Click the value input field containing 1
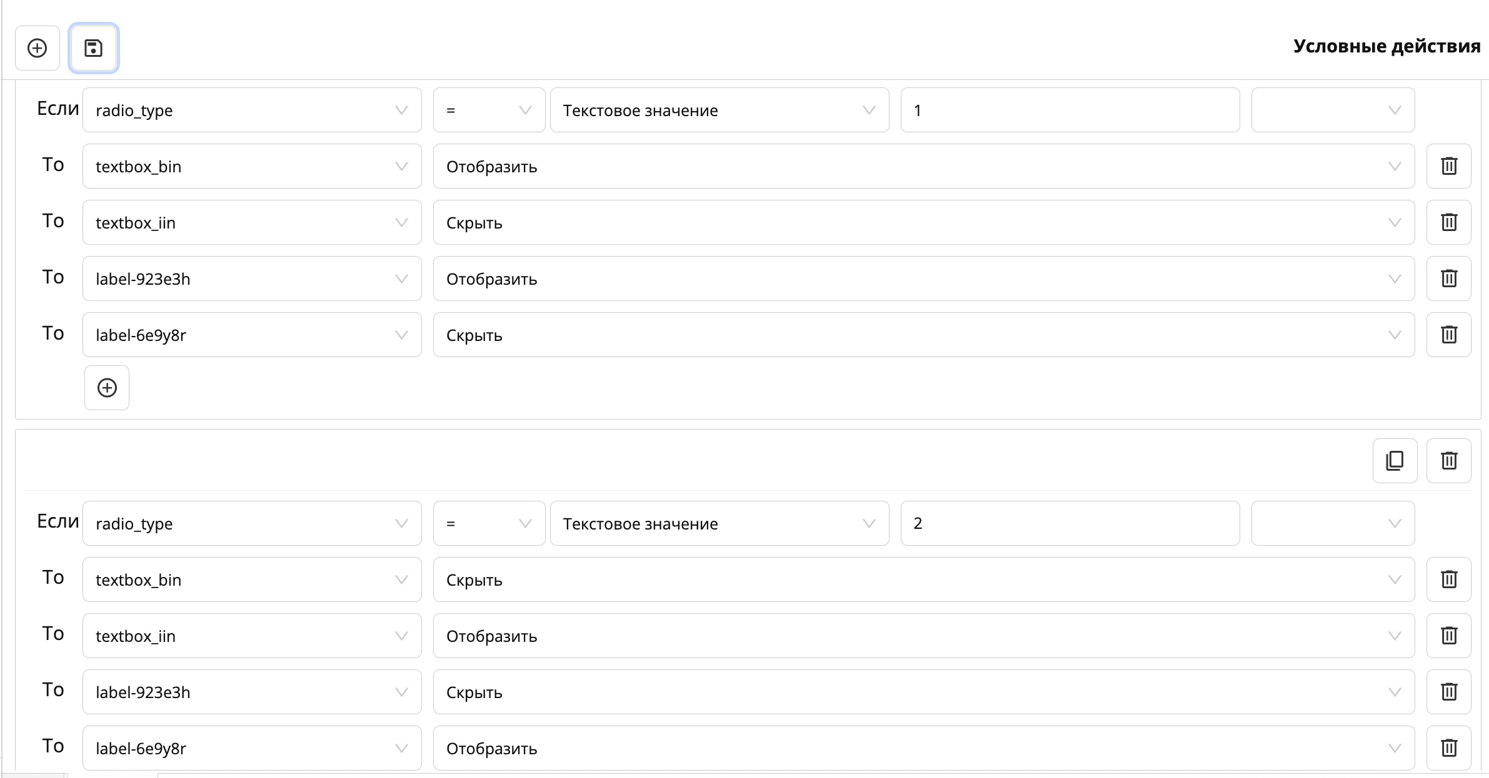The width and height of the screenshot is (1489, 778). [x=1070, y=110]
